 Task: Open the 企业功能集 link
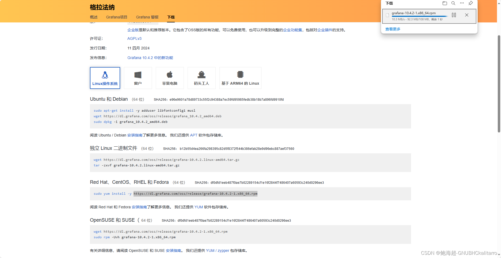(293, 30)
